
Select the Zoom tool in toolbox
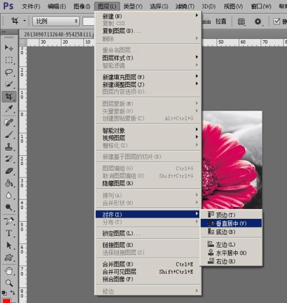tap(9, 283)
